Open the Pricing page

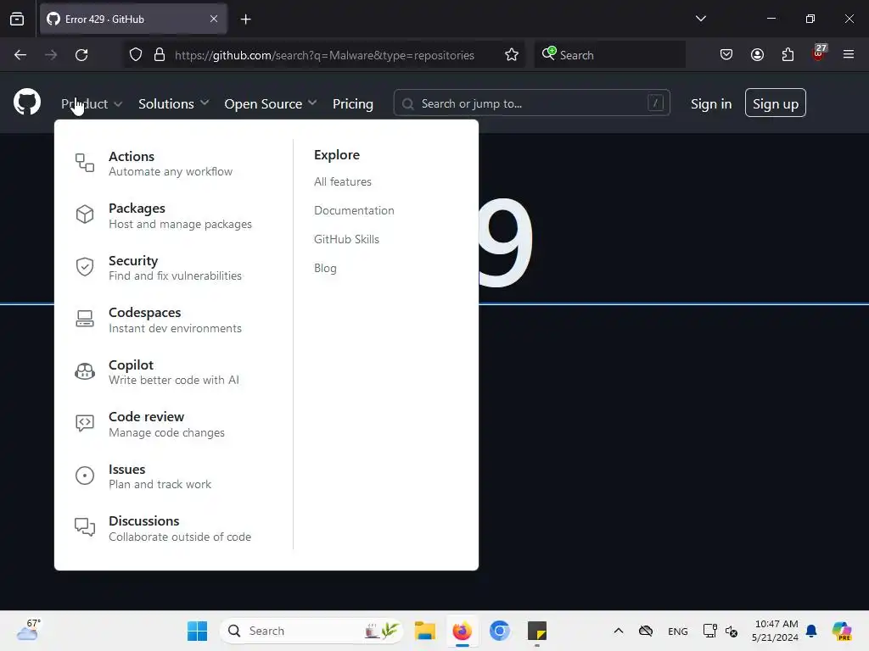click(x=352, y=103)
